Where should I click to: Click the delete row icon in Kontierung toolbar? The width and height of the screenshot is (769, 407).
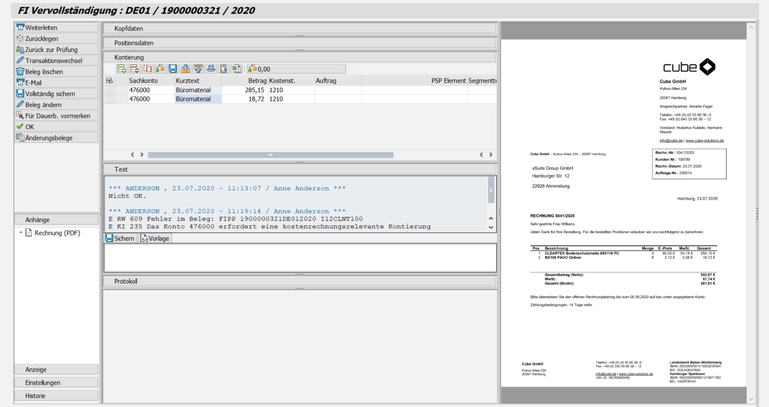point(135,69)
